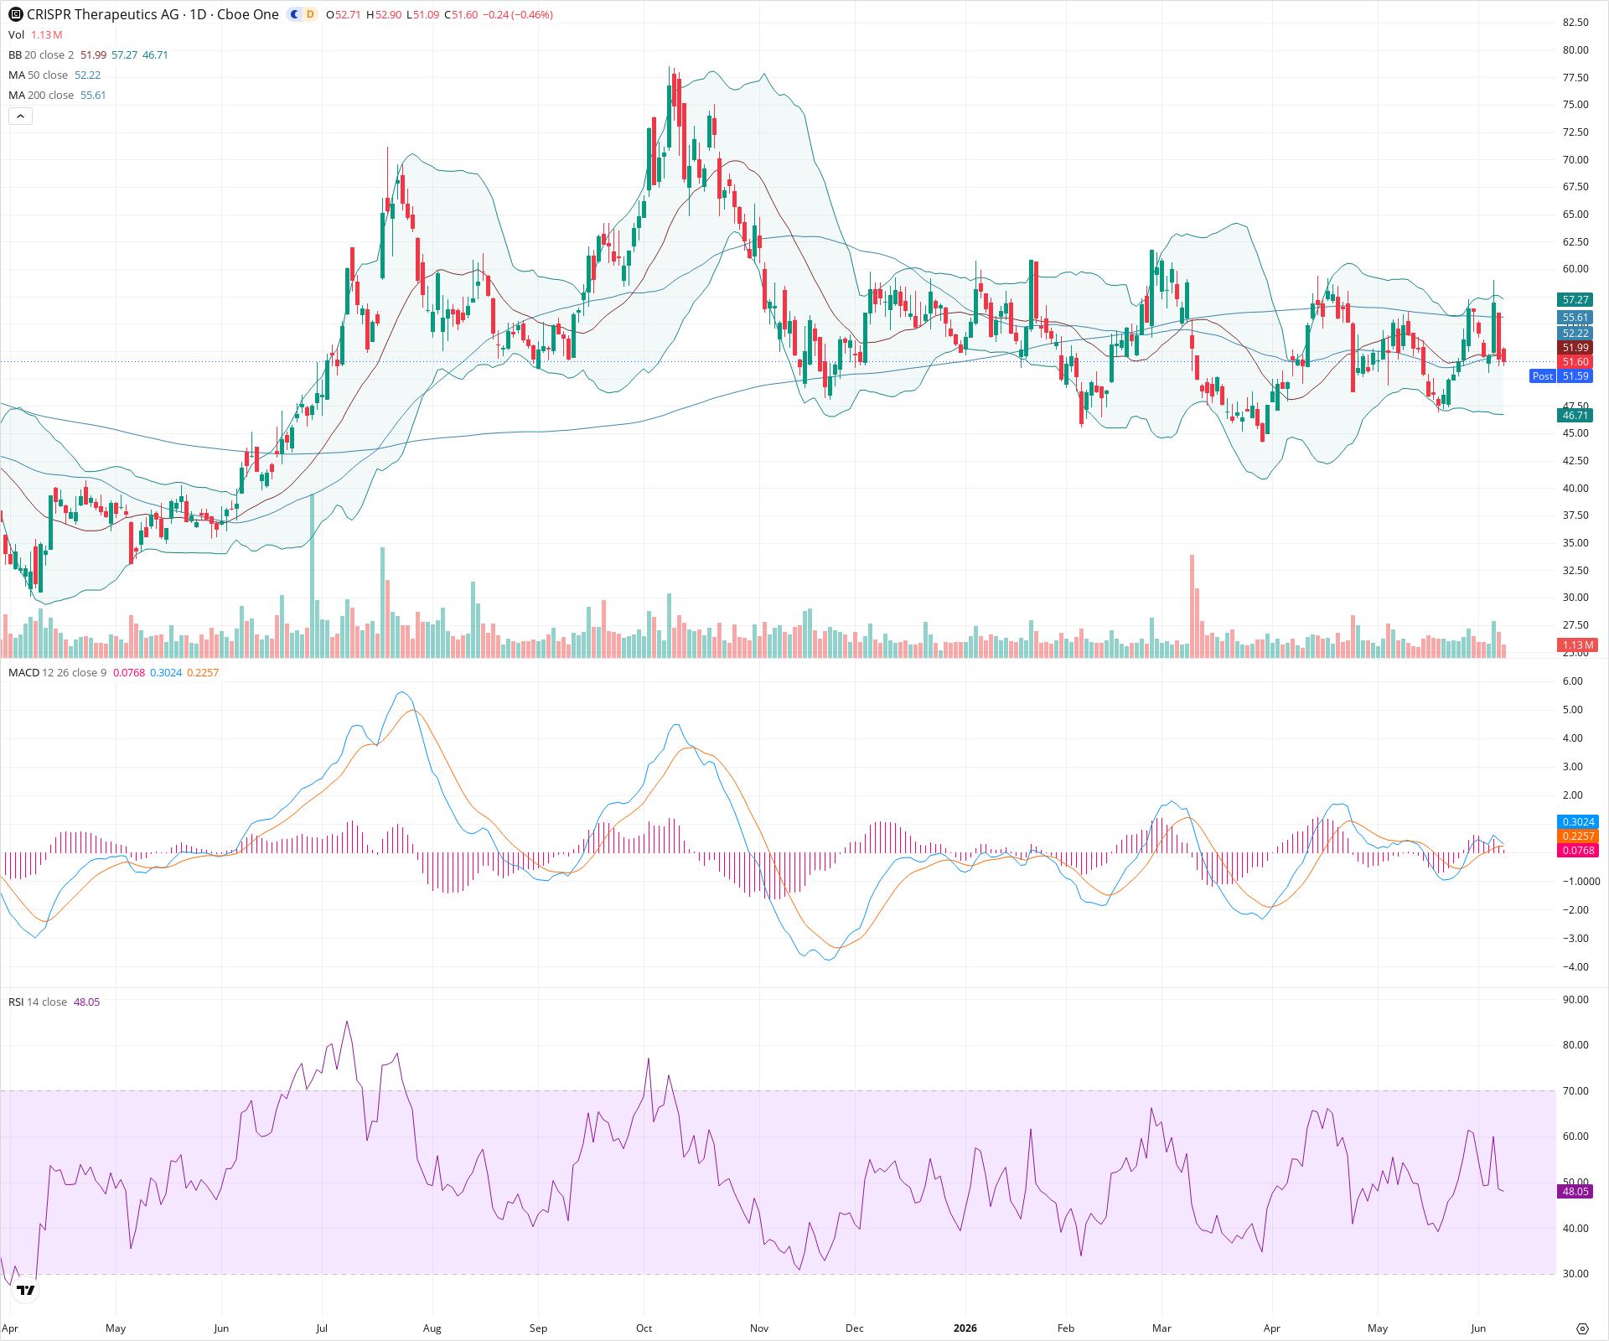The width and height of the screenshot is (1609, 1341).
Task: Select the MA 50 close legend
Action: tap(39, 75)
